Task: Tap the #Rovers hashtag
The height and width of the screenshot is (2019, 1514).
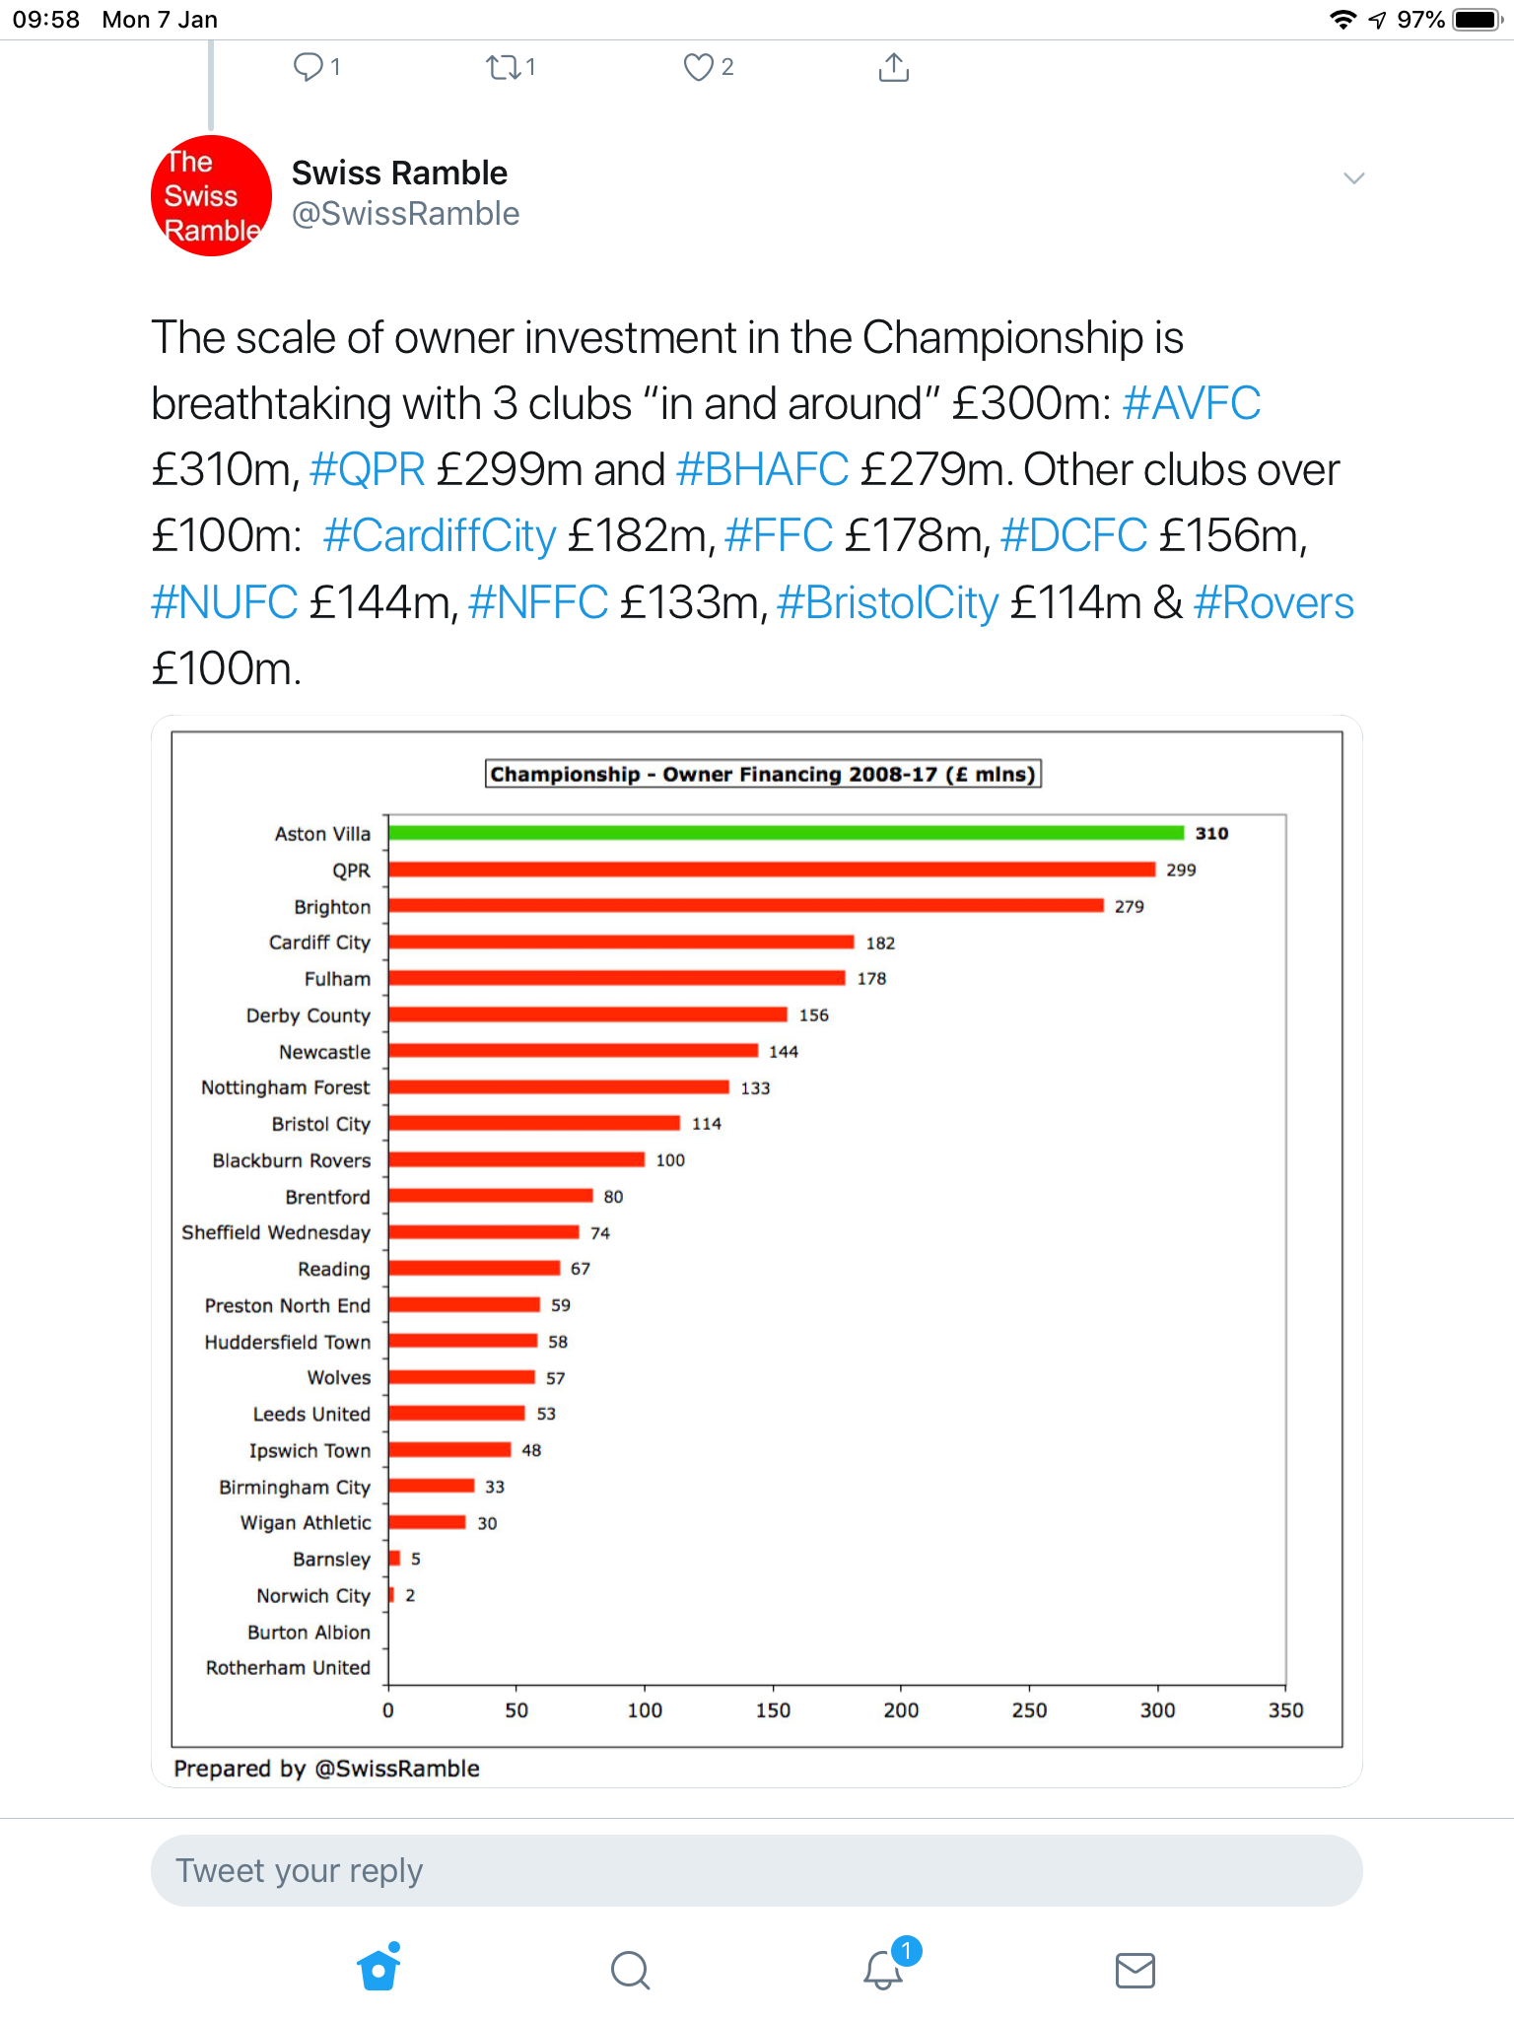Action: [1273, 602]
